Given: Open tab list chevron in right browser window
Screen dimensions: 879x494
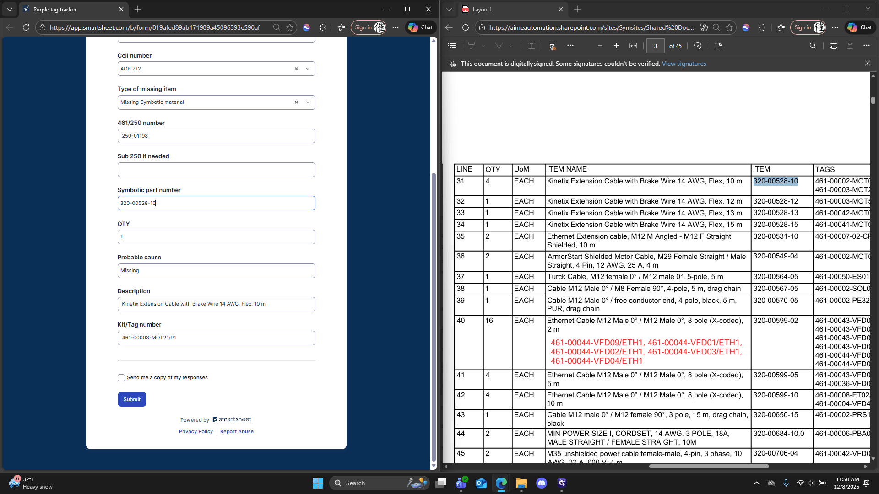Looking at the screenshot, I should click(x=449, y=9).
